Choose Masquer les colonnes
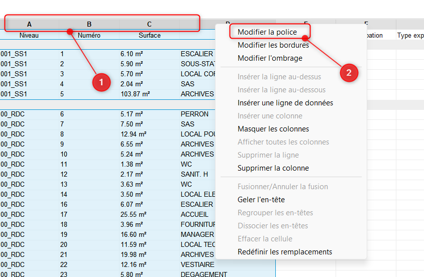 (273, 129)
